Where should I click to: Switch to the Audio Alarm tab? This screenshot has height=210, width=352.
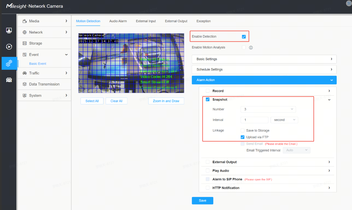pyautogui.click(x=118, y=21)
